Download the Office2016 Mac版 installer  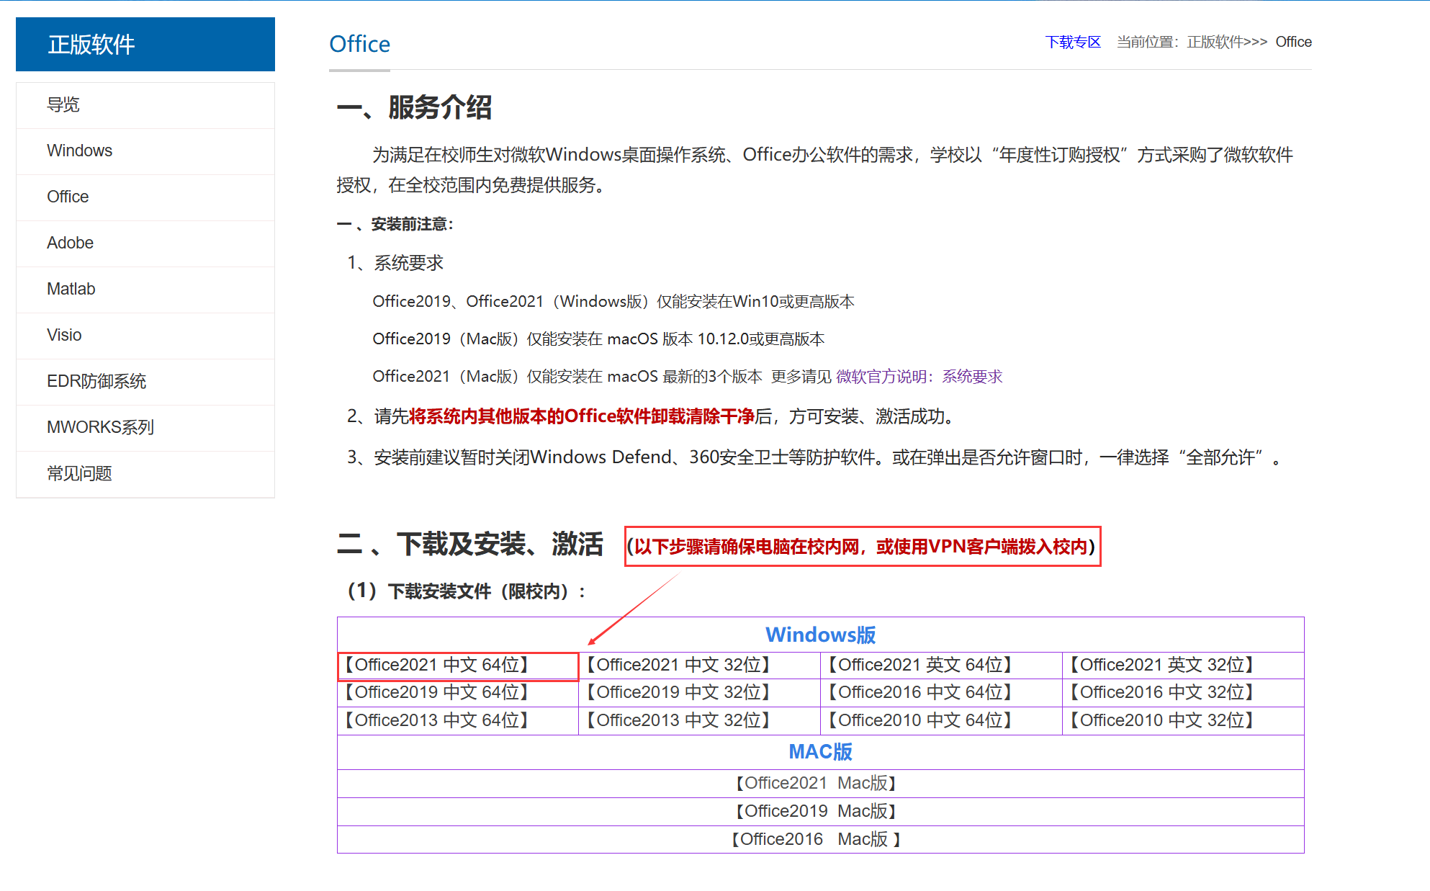pyautogui.click(x=816, y=840)
